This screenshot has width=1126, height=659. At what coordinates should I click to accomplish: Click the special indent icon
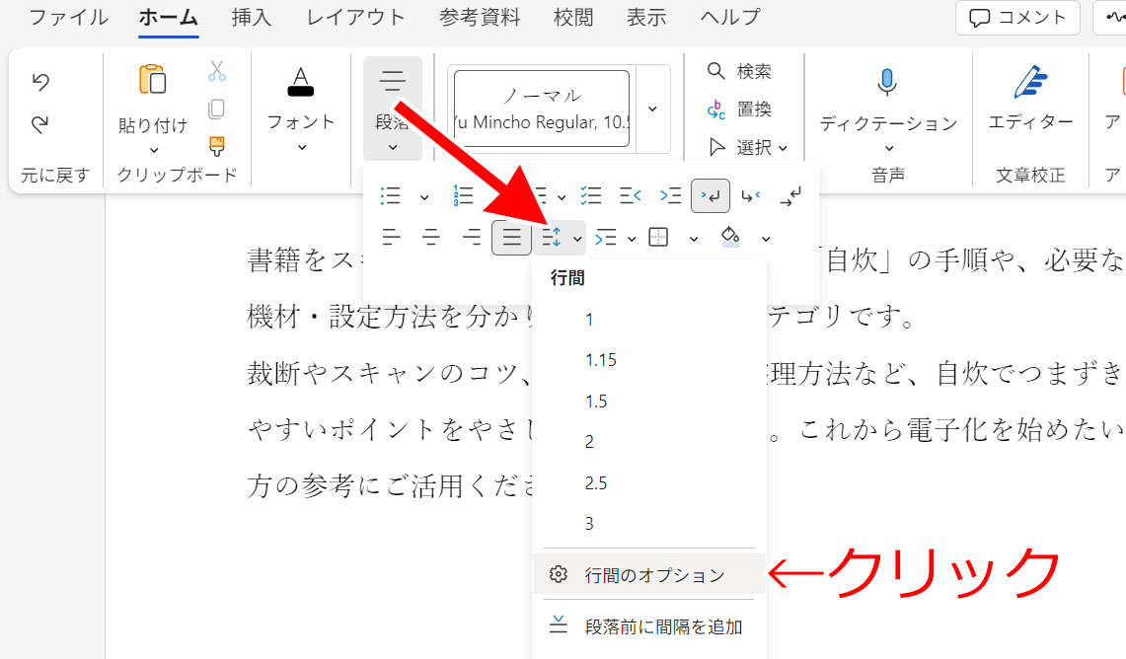pyautogui.click(x=606, y=237)
